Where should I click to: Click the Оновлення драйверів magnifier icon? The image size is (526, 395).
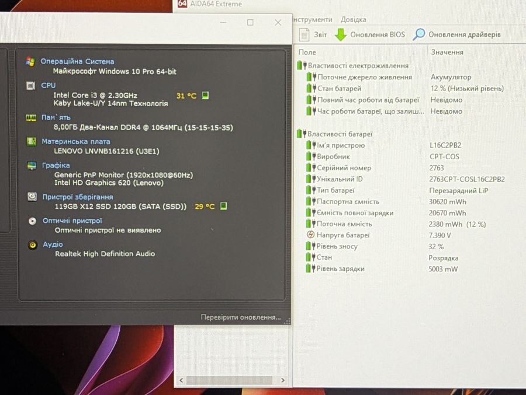[x=418, y=34]
